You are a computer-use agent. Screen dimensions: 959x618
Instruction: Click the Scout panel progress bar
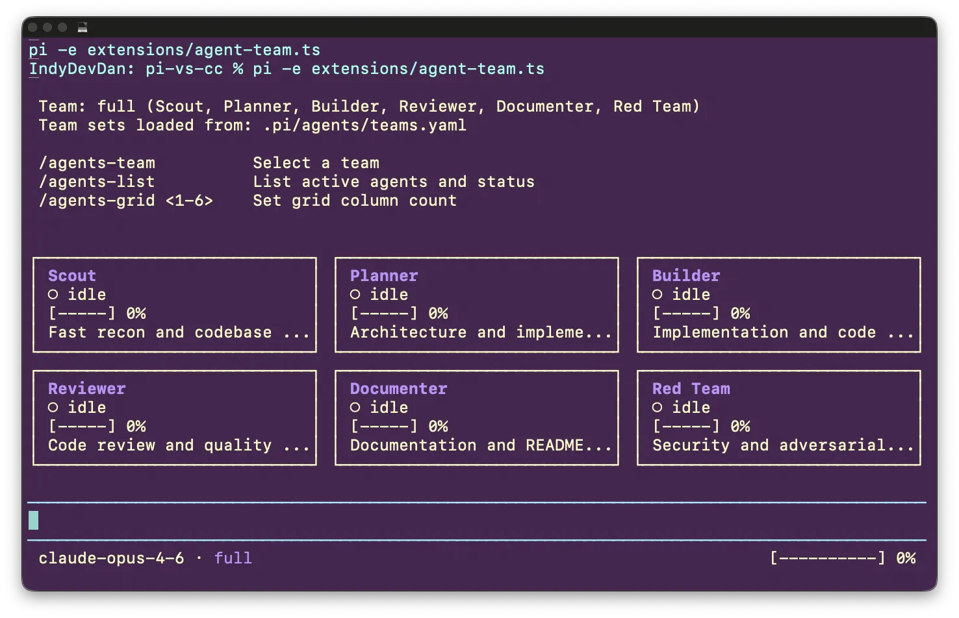(81, 313)
